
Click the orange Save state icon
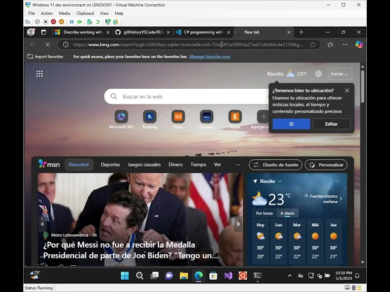[62, 22]
